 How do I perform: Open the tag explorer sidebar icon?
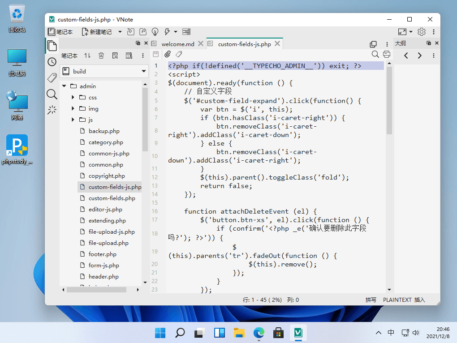click(x=52, y=78)
